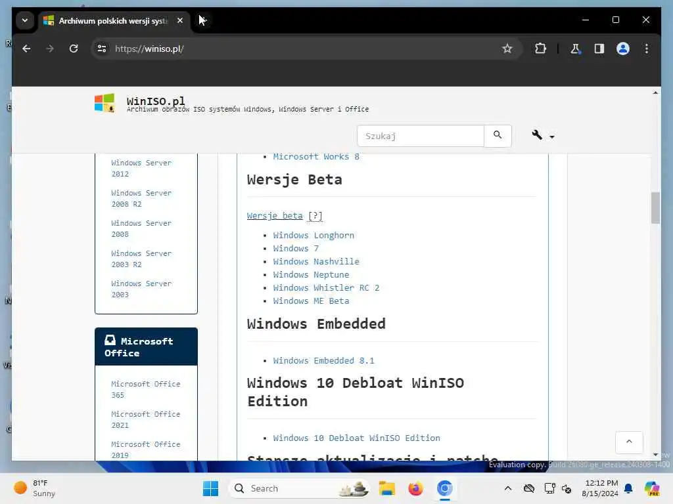Click cloud sync off tray icon

pyautogui.click(x=529, y=488)
